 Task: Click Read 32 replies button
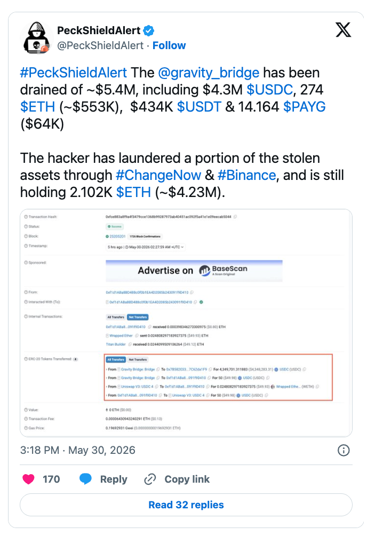tap(186, 505)
